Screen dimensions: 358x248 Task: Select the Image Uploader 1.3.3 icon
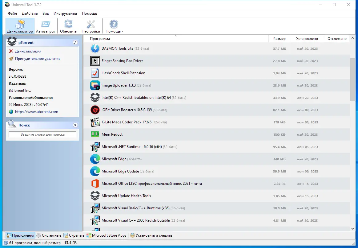[x=95, y=85]
